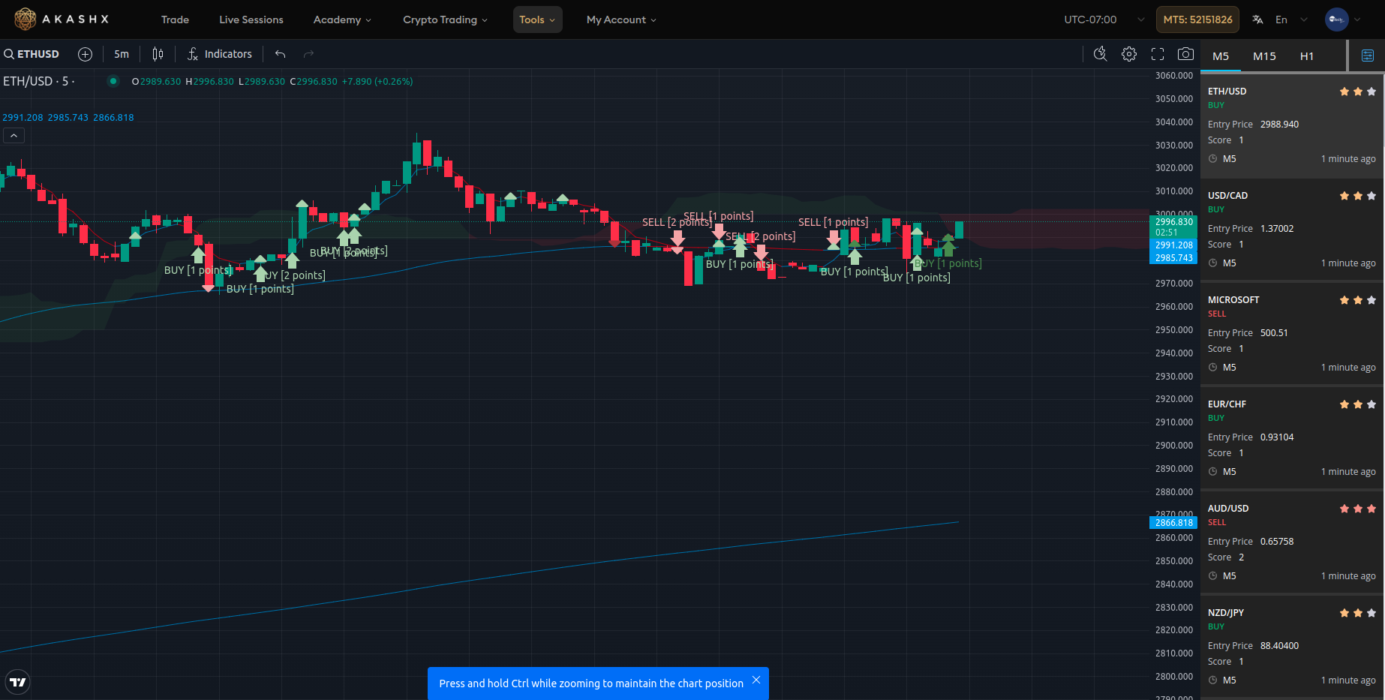Open the Indicators dialog
Screen dimensions: 1385x700
coord(220,54)
